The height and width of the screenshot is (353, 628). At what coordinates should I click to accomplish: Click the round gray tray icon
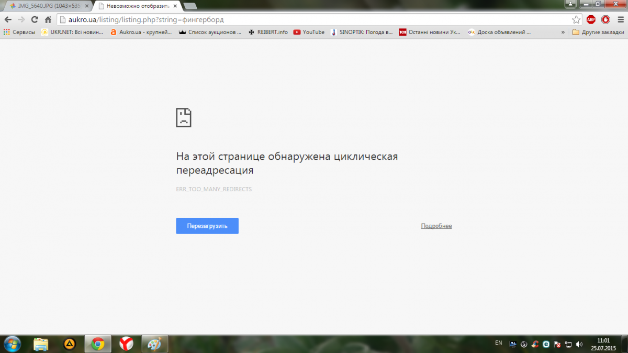(524, 344)
